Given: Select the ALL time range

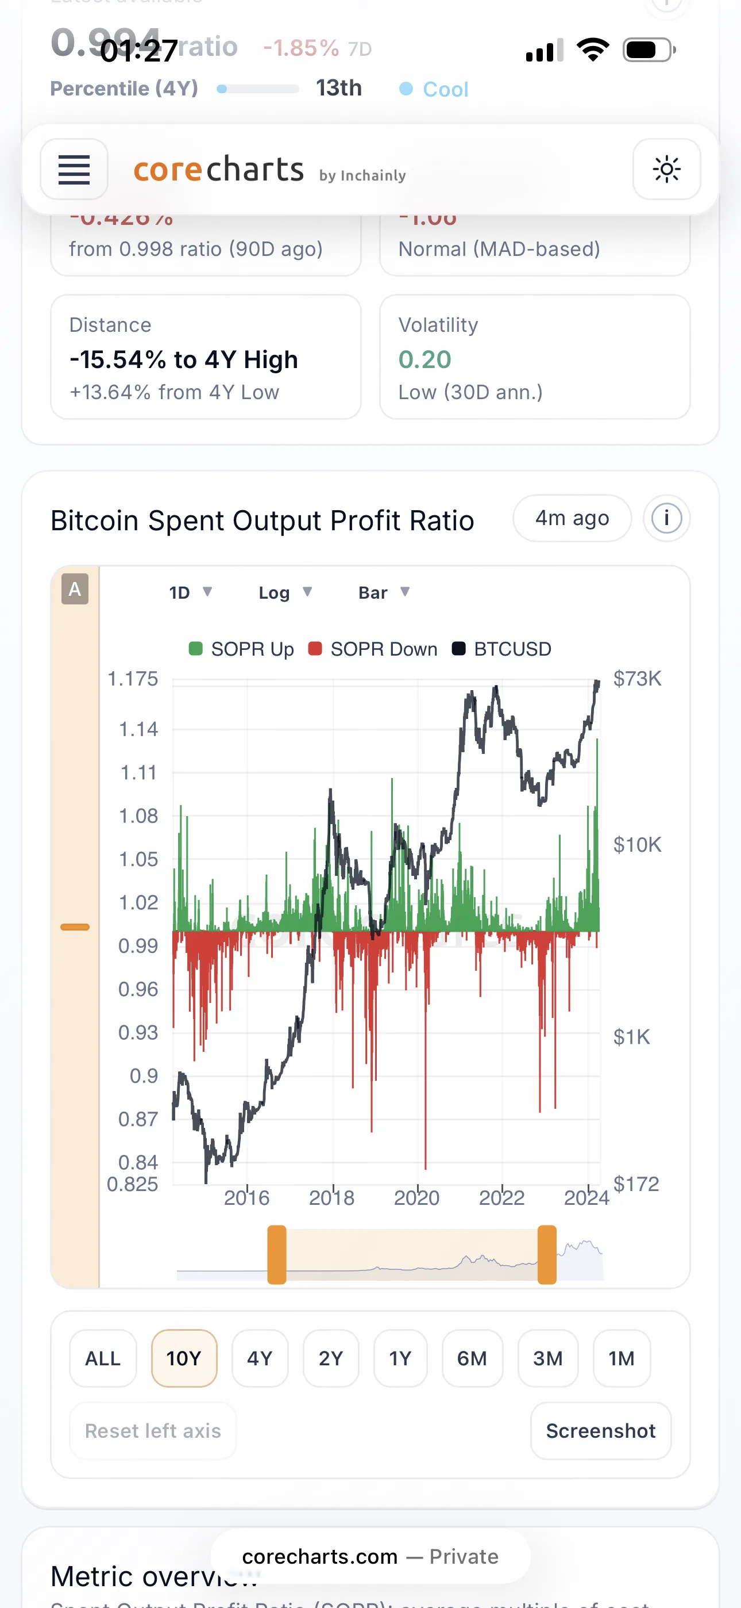Looking at the screenshot, I should (103, 1358).
